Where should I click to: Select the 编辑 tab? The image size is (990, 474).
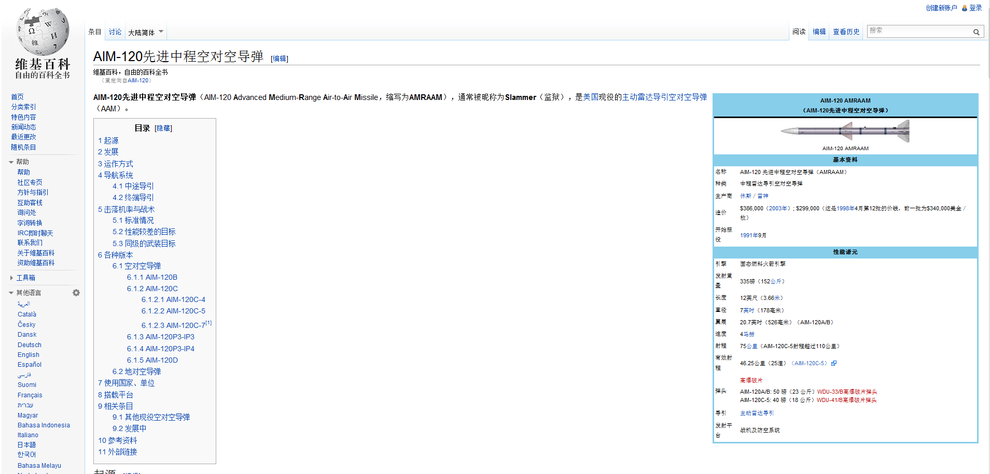[x=819, y=32]
